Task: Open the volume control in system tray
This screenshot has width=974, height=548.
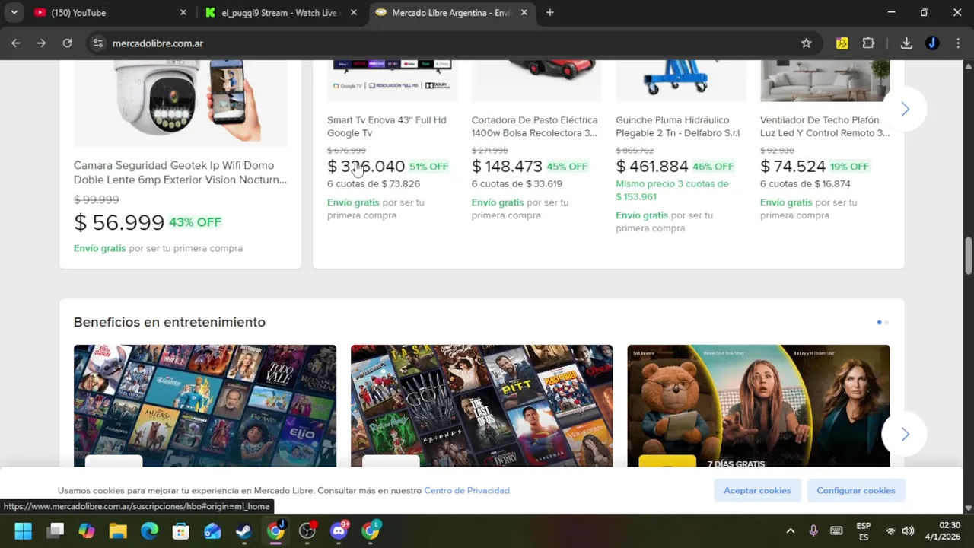Action: [908, 530]
